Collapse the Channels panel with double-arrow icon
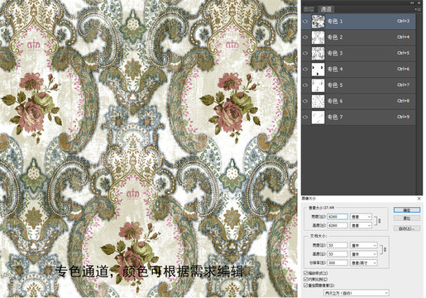This screenshot has height=298, width=426. (x=412, y=2)
